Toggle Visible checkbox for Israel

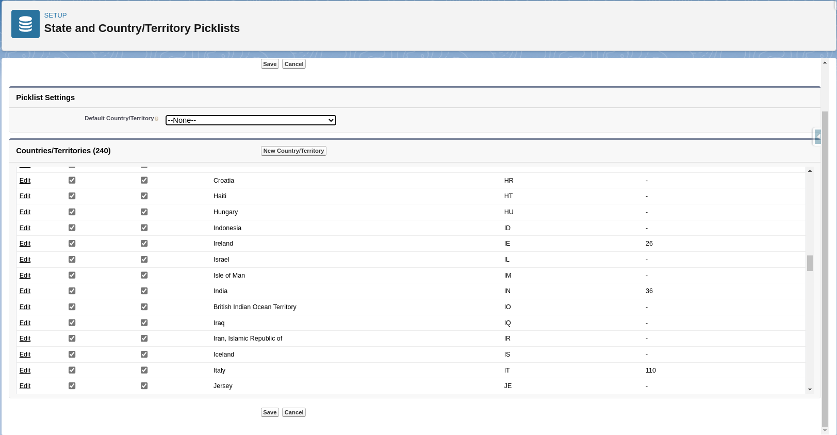click(x=144, y=260)
